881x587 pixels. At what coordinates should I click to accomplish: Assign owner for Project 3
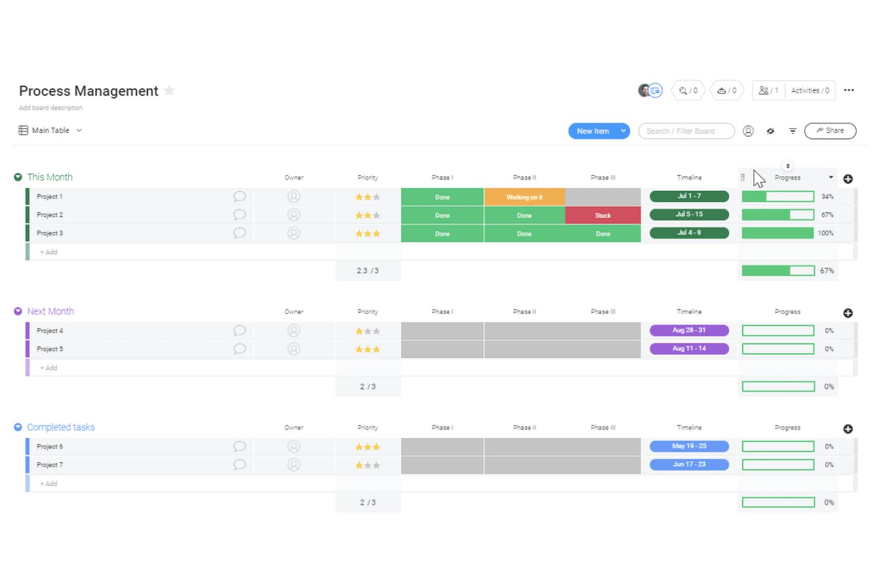(x=293, y=233)
